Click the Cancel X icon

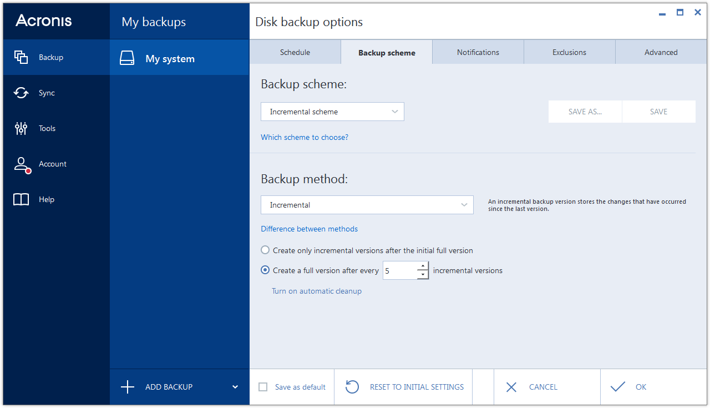coord(511,387)
